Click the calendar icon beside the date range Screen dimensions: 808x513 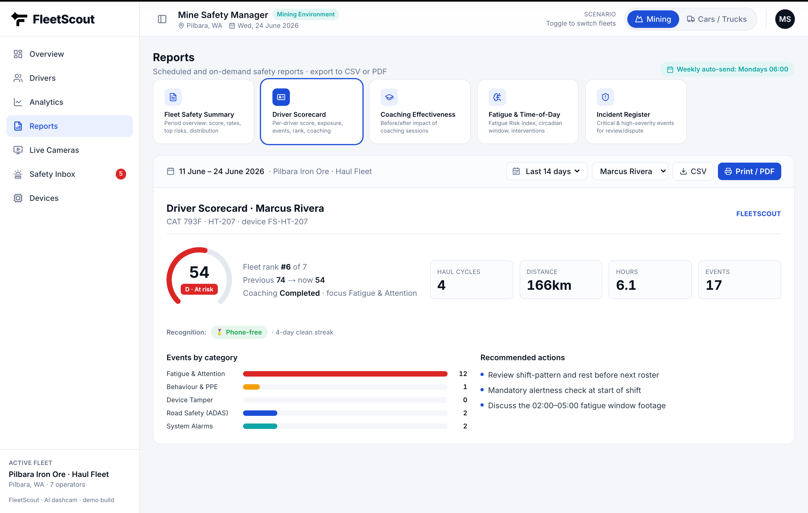(x=170, y=171)
